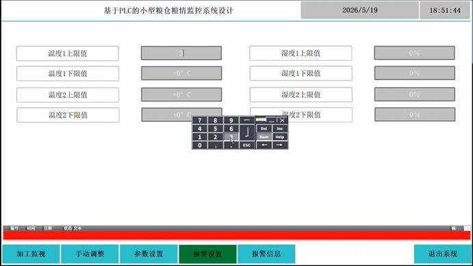Click the 温度1下限值 label
Image resolution: width=473 pixels, height=266 pixels.
click(x=68, y=73)
